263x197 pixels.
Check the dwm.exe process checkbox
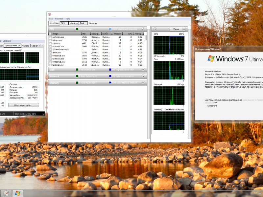click(x=50, y=53)
